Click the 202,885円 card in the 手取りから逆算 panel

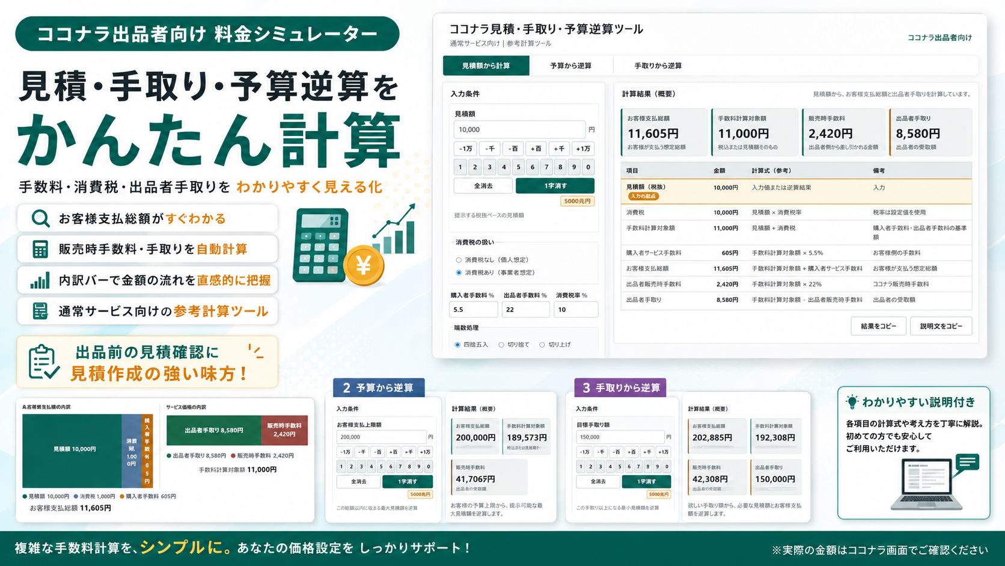(716, 437)
